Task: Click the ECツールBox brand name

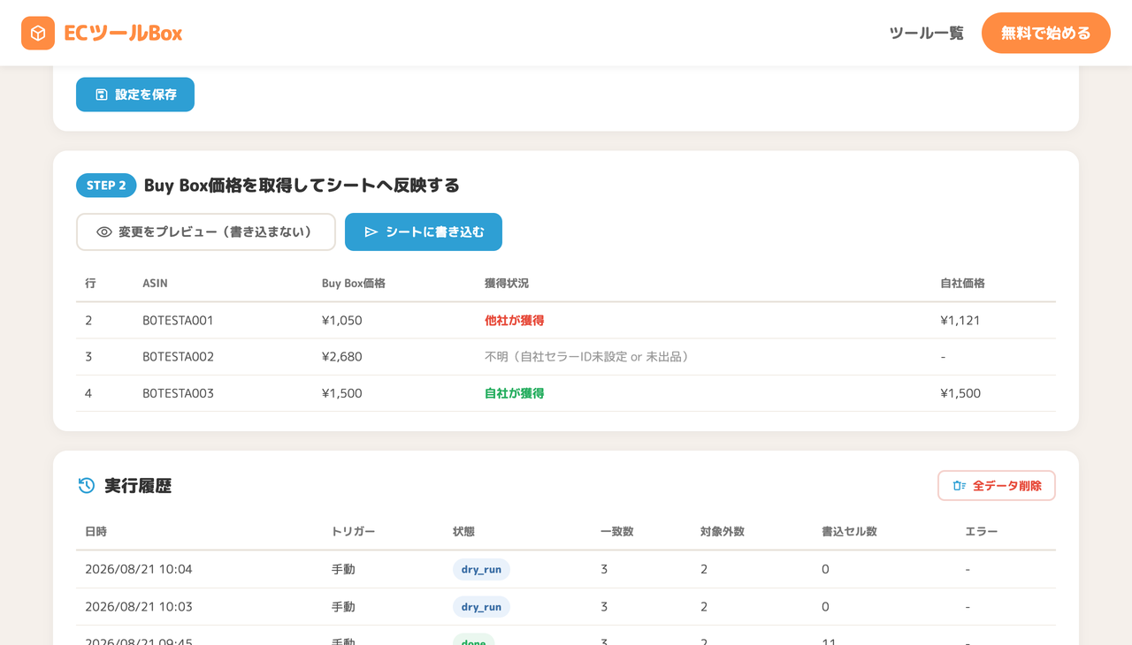Action: coord(123,34)
